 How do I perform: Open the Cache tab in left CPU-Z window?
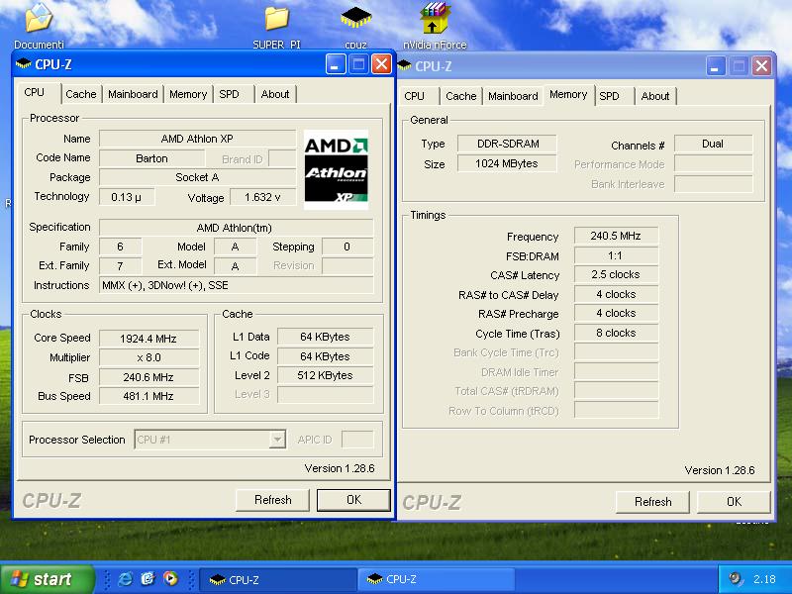[81, 94]
